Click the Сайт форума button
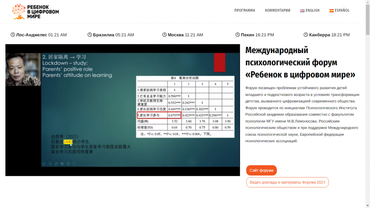This screenshot has width=370, height=208. tap(261, 170)
